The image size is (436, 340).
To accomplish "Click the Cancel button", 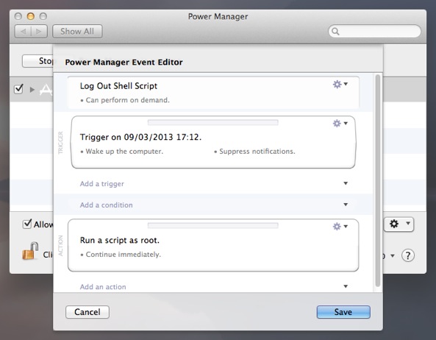I will (87, 312).
